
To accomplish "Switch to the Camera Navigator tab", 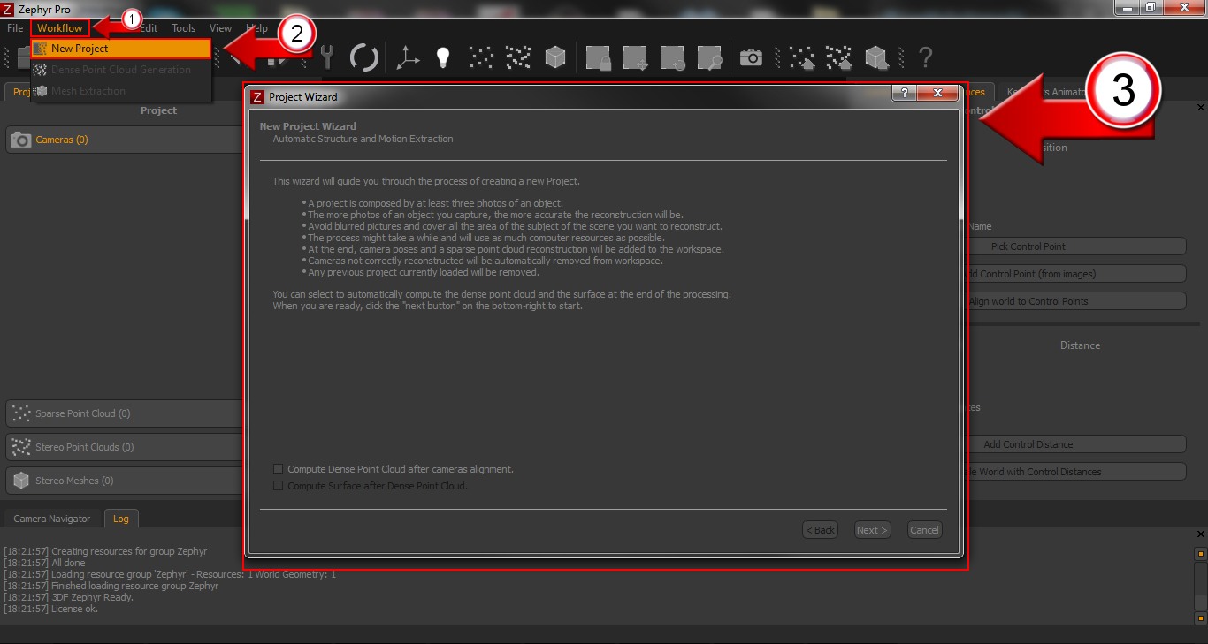I will tap(52, 519).
